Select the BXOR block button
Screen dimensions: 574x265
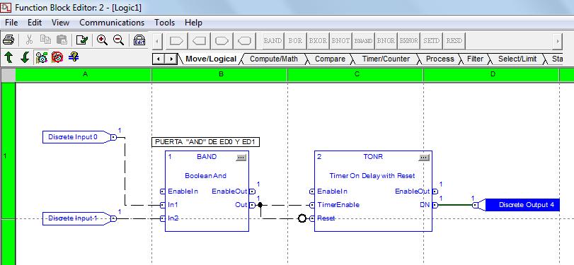[x=318, y=41]
